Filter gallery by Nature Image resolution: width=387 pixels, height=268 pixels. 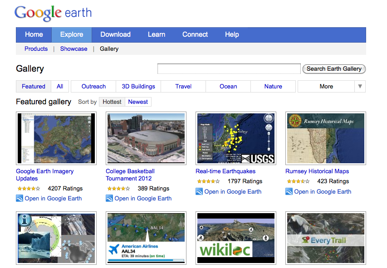point(273,86)
